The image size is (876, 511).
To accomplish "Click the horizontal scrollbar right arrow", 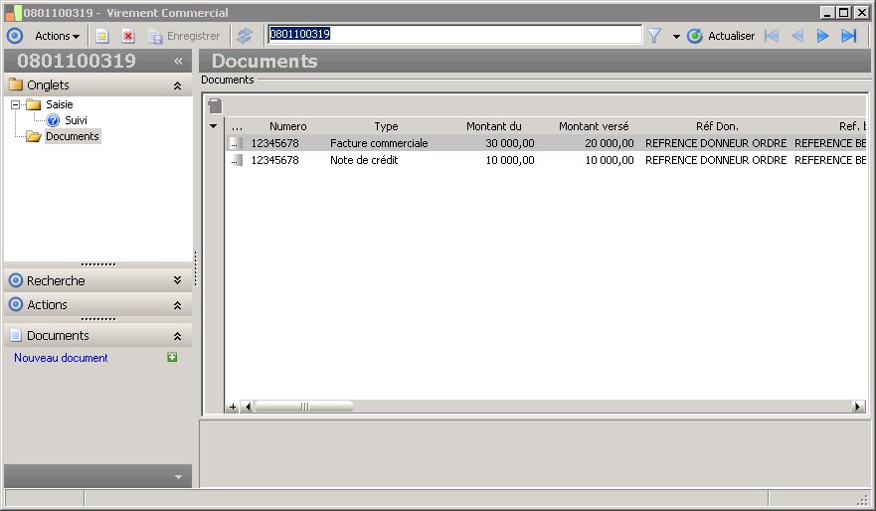I will (859, 407).
